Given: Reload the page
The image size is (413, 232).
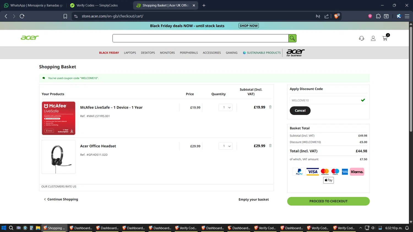Looking at the screenshot, I should pyautogui.click(x=22, y=16).
